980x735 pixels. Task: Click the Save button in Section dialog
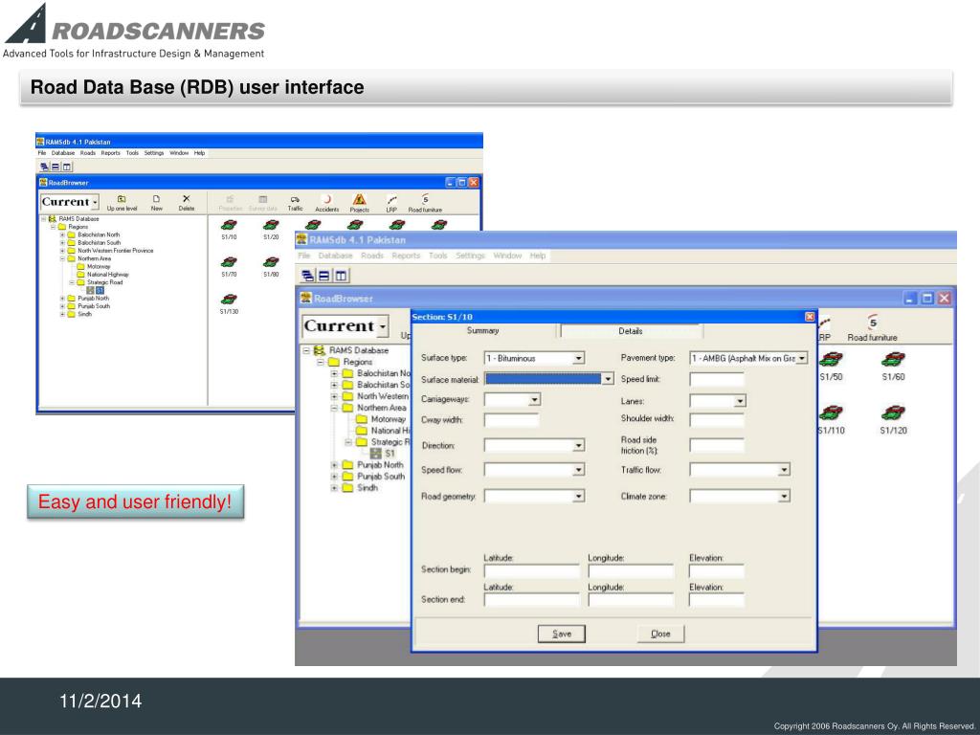562,634
